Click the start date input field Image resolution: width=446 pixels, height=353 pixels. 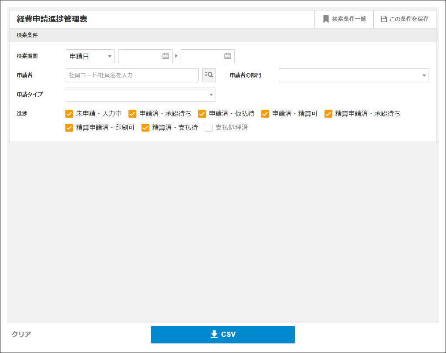139,56
